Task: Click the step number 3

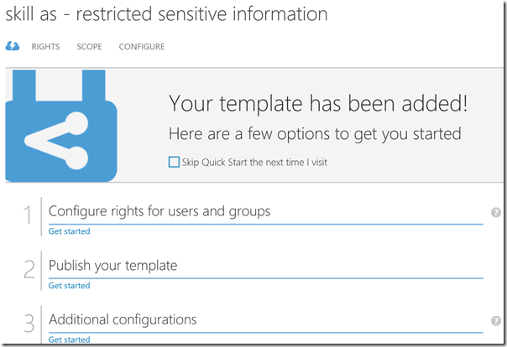Action: [x=29, y=324]
